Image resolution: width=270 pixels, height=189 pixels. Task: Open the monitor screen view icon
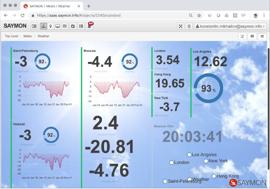(57, 26)
